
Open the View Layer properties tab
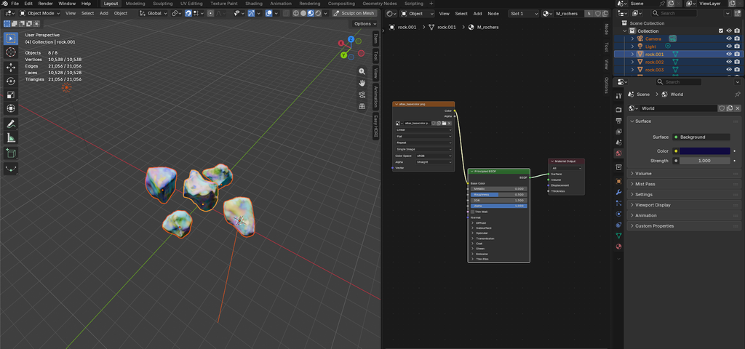618,132
